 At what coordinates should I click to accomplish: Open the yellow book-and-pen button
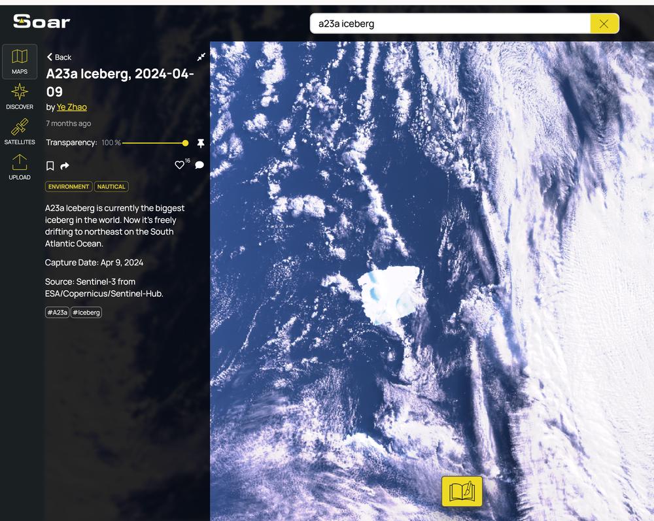462,492
